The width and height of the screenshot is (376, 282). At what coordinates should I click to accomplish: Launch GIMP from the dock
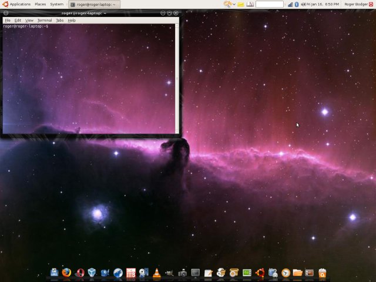click(x=170, y=273)
